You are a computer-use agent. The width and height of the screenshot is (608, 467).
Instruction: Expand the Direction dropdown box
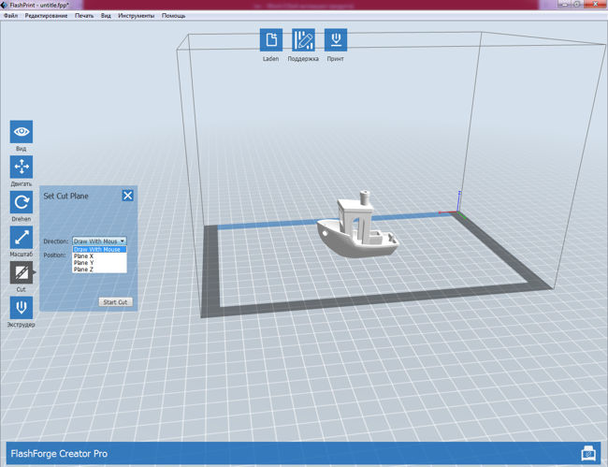point(99,241)
